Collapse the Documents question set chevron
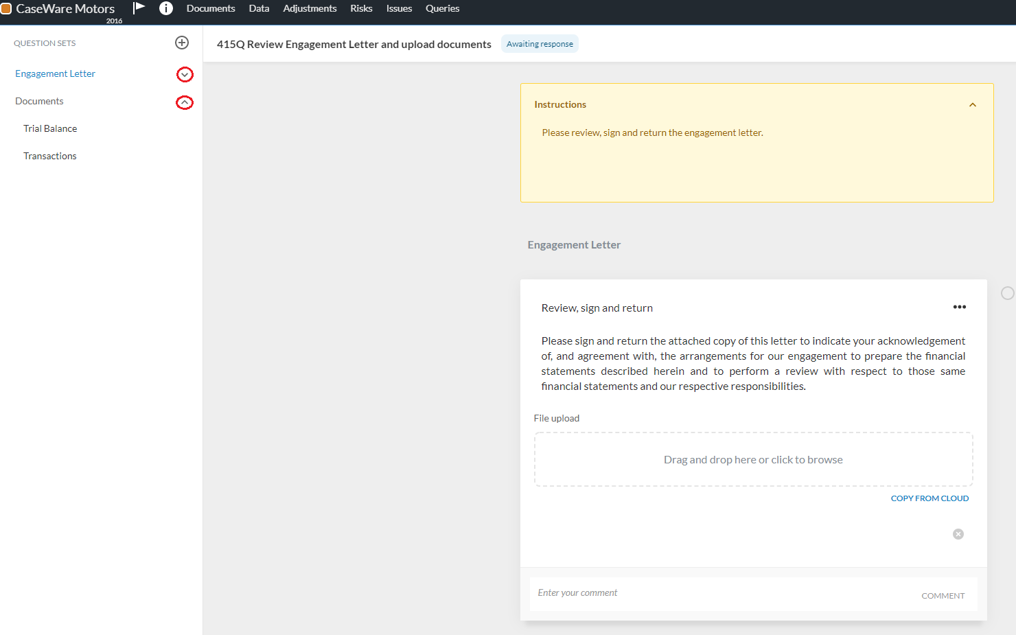This screenshot has height=635, width=1016. click(x=185, y=102)
